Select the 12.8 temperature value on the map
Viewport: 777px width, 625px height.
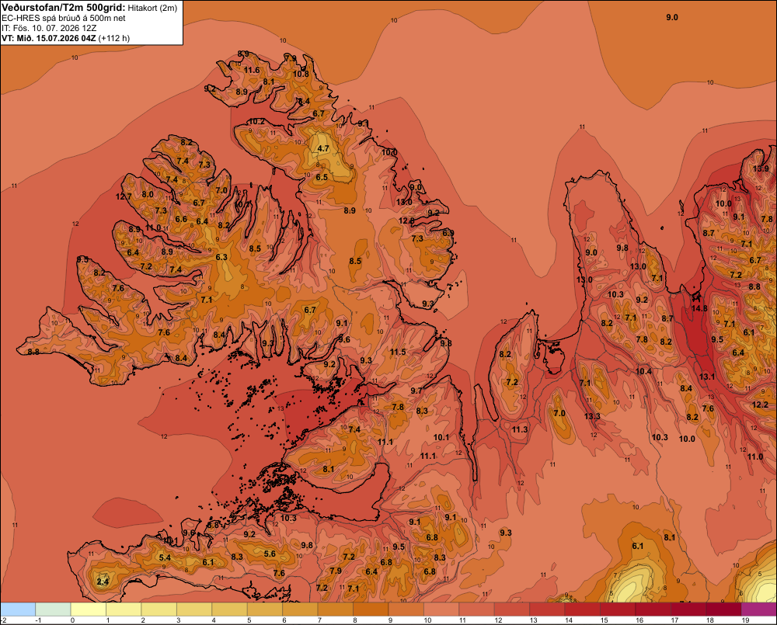click(407, 220)
